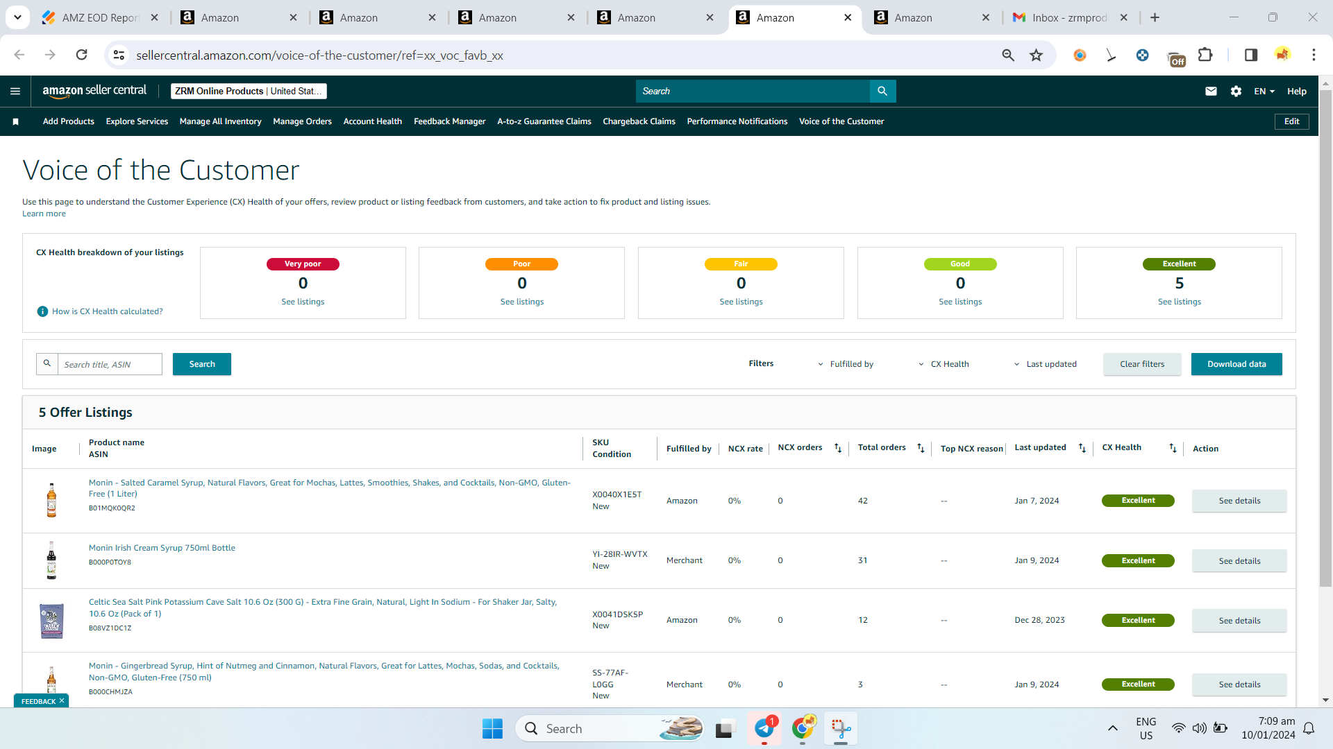Click the How is CX Health calculated link
Viewport: 1333px width, 749px height.
[108, 311]
